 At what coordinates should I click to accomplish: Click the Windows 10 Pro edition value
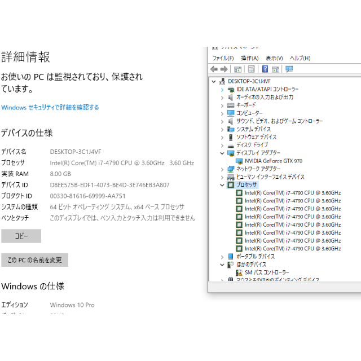coord(72,305)
